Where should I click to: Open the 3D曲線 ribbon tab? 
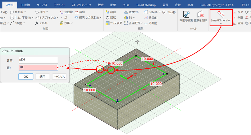point(25,5)
